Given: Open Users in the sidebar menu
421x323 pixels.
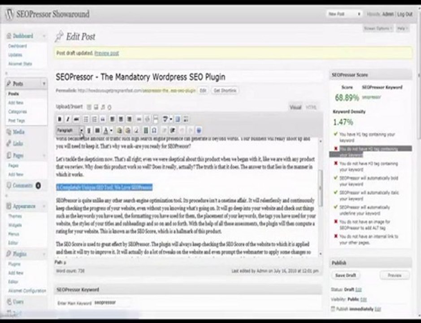Looking at the screenshot, I should tap(18, 302).
